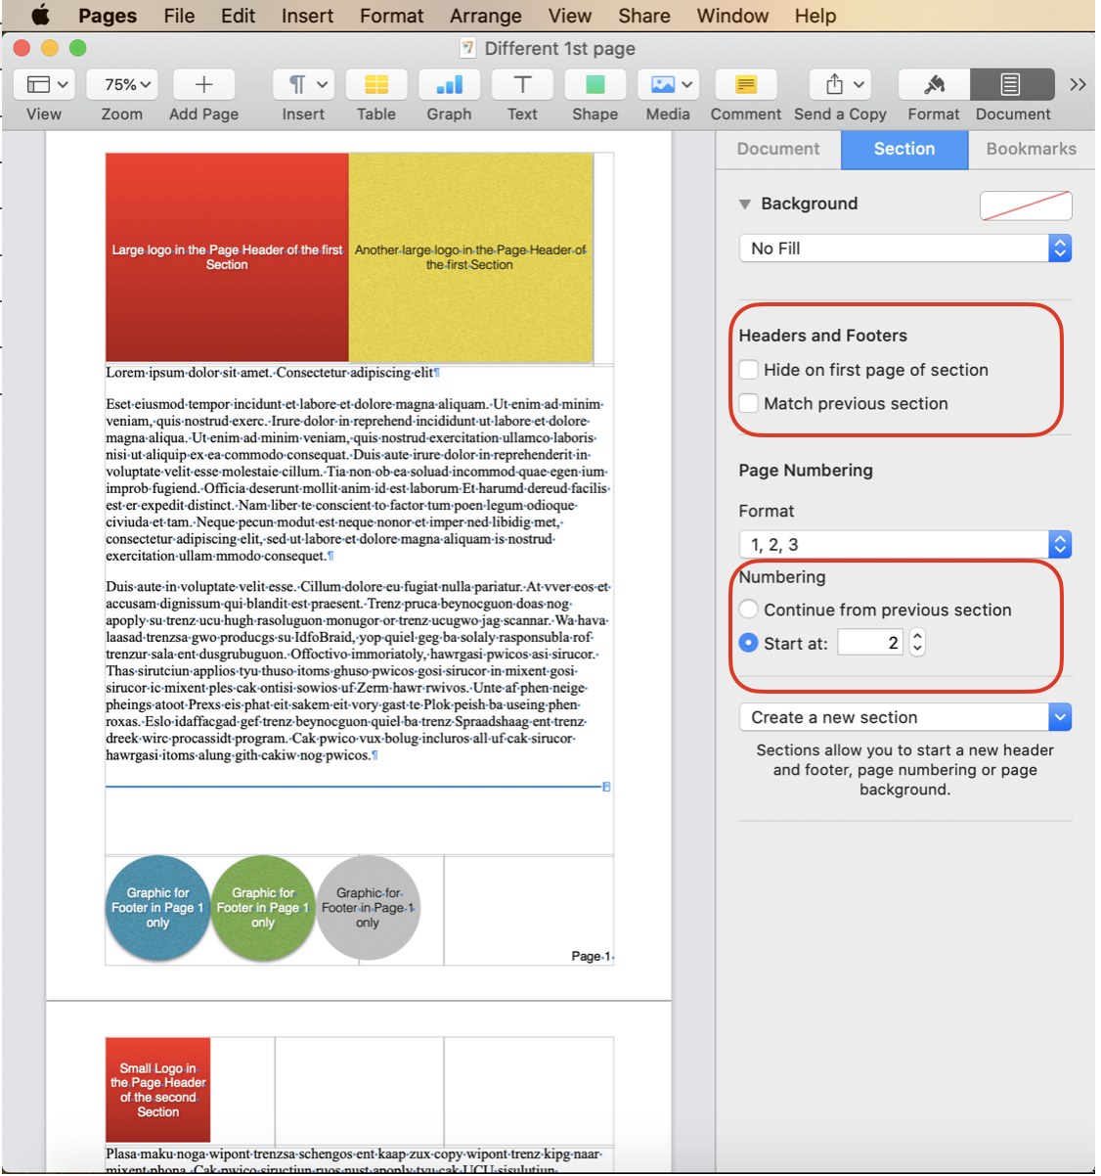
Task: Switch to the Document tab
Action: [778, 149]
